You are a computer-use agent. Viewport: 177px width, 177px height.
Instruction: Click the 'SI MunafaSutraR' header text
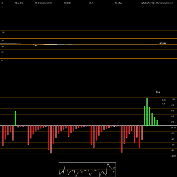pos(44,3)
